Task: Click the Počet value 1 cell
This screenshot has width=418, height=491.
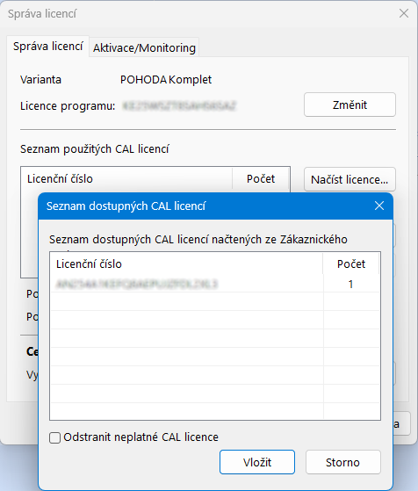Action: point(351,284)
